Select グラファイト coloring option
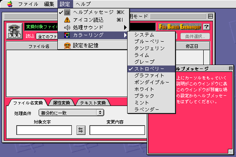236x157 pixels. tap(151, 76)
